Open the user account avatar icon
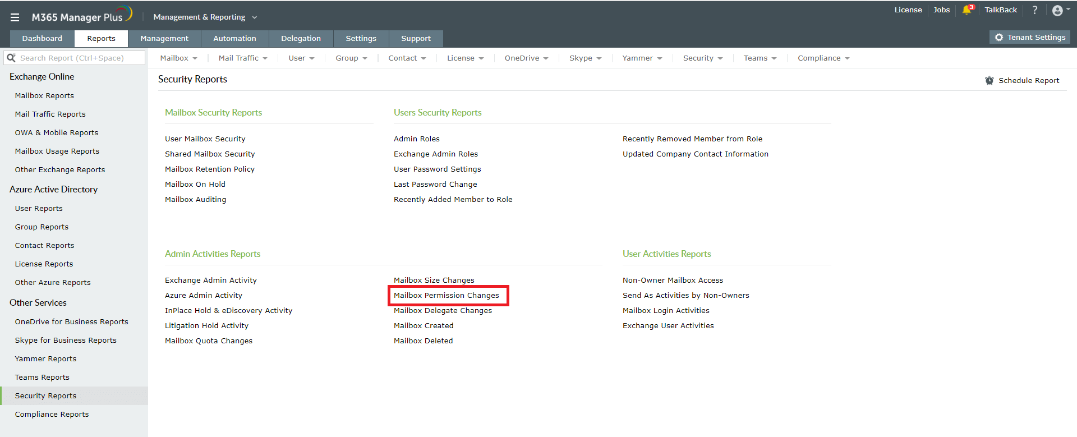The image size is (1077, 437). pos(1057,10)
